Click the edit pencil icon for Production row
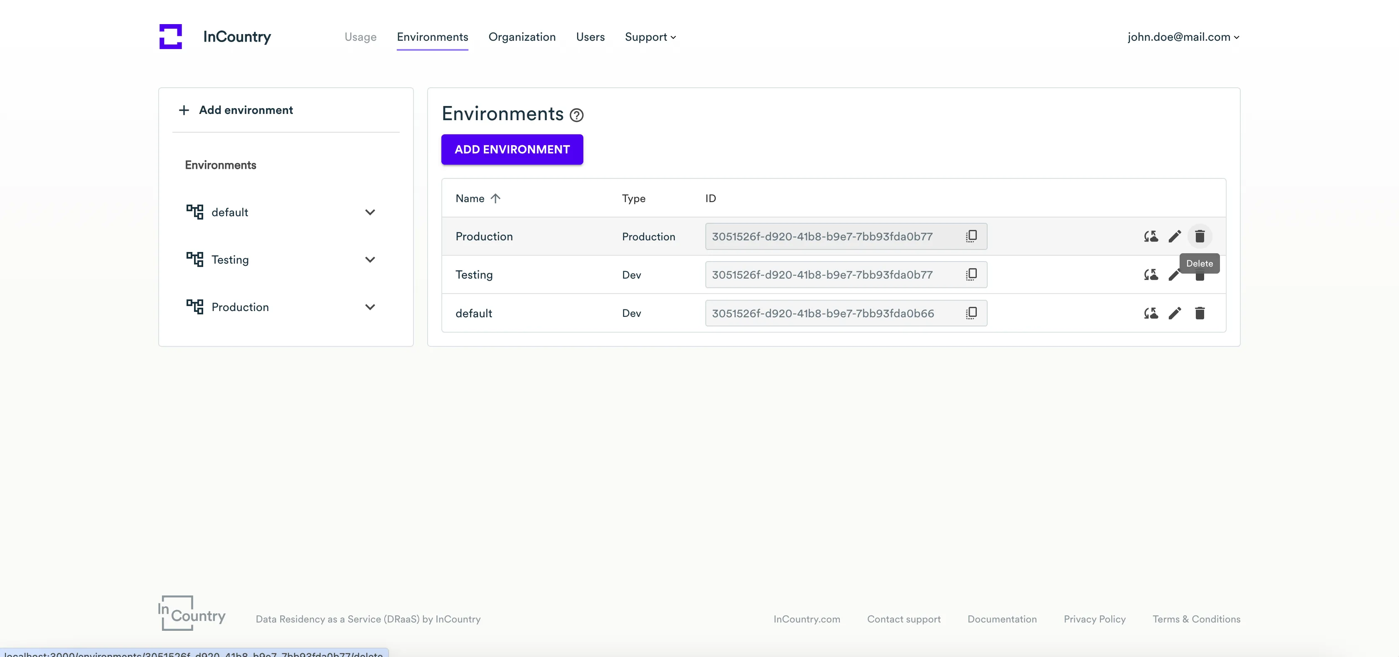Image resolution: width=1399 pixels, height=657 pixels. pyautogui.click(x=1175, y=237)
